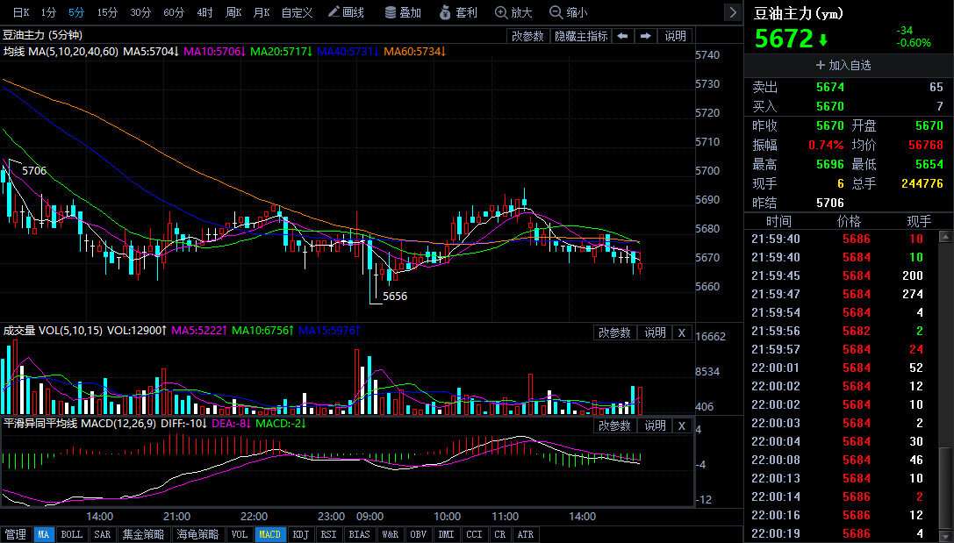Viewport: 954px width, 543px height.
Task: Toggle the MA indicator tab
Action: 43,534
